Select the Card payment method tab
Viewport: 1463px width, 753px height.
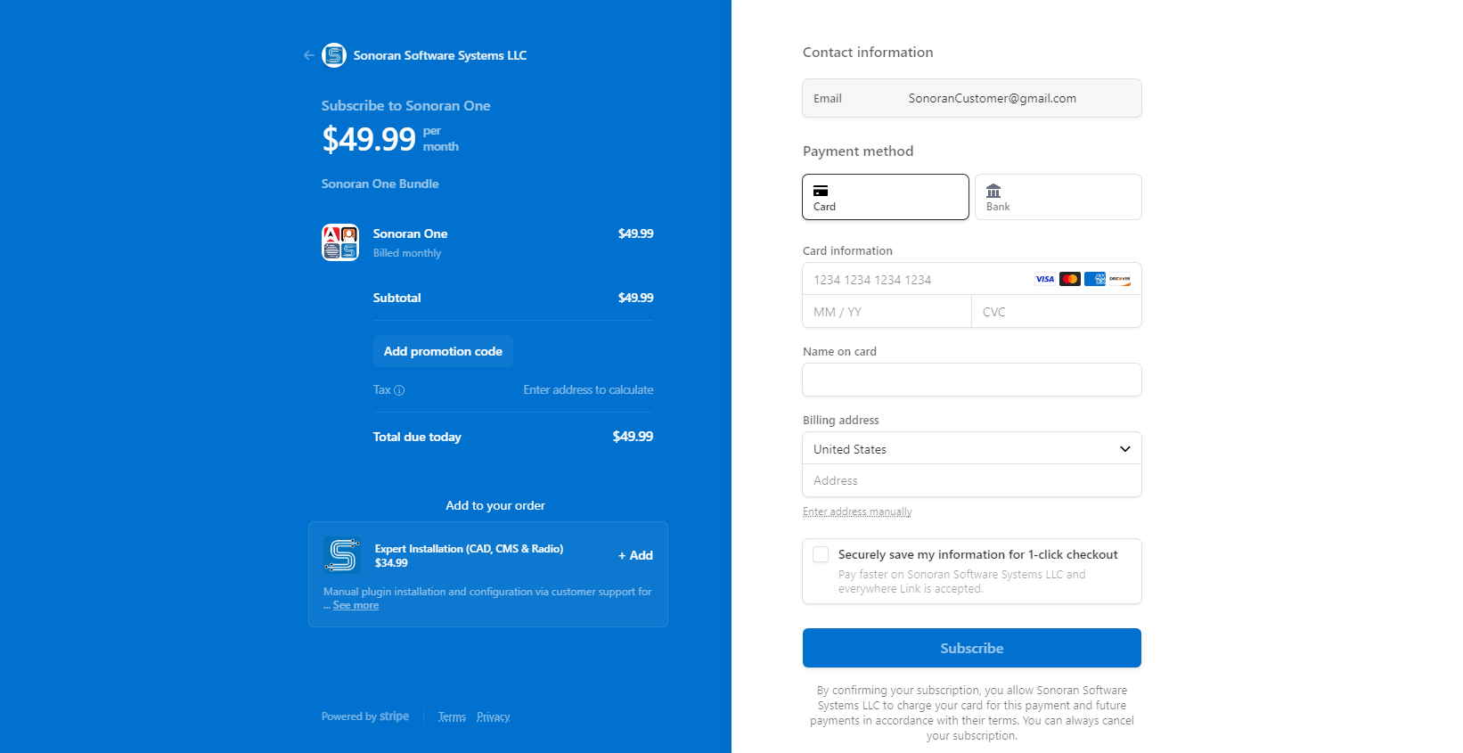pos(886,197)
